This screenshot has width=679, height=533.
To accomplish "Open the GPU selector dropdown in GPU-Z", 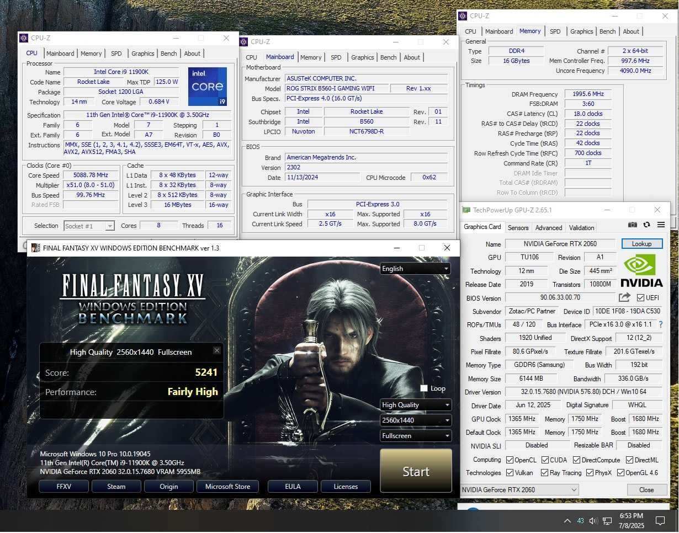I will coord(519,489).
